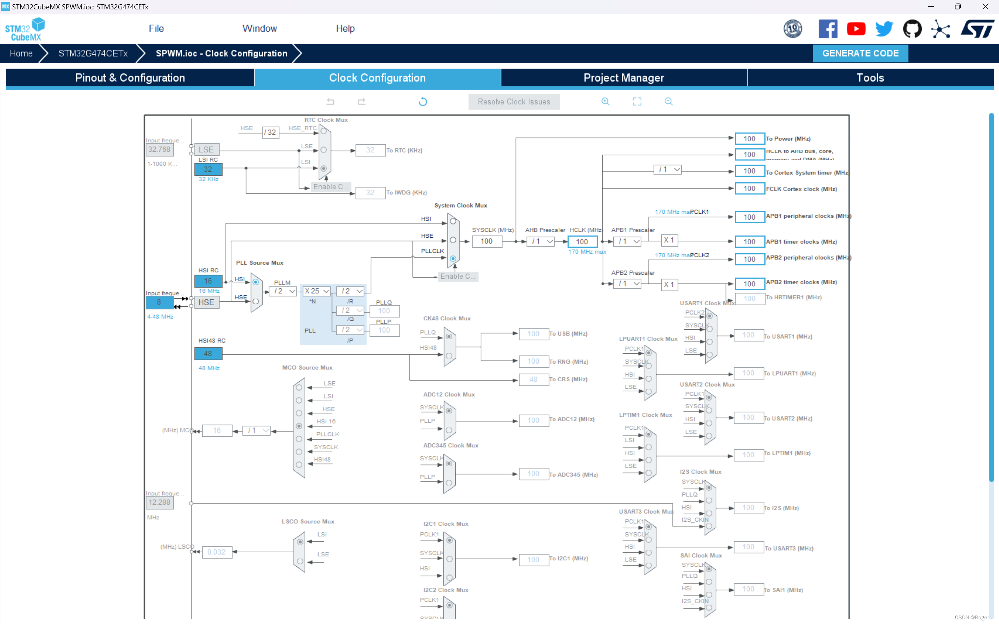Click the fit-to-screen icon
The image size is (999, 624).
[637, 101]
